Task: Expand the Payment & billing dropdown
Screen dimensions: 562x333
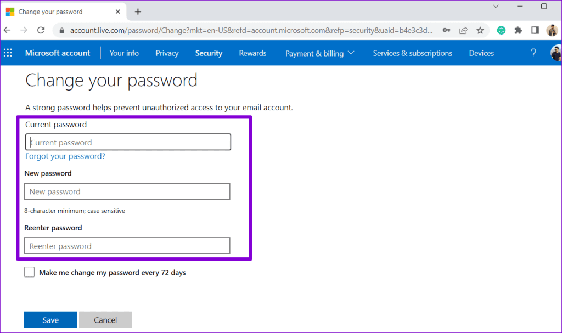Action: (320, 53)
